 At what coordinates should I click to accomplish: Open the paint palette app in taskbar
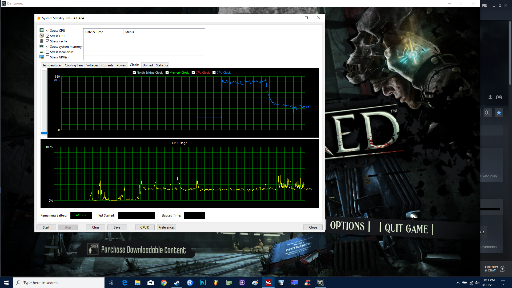coord(255,283)
